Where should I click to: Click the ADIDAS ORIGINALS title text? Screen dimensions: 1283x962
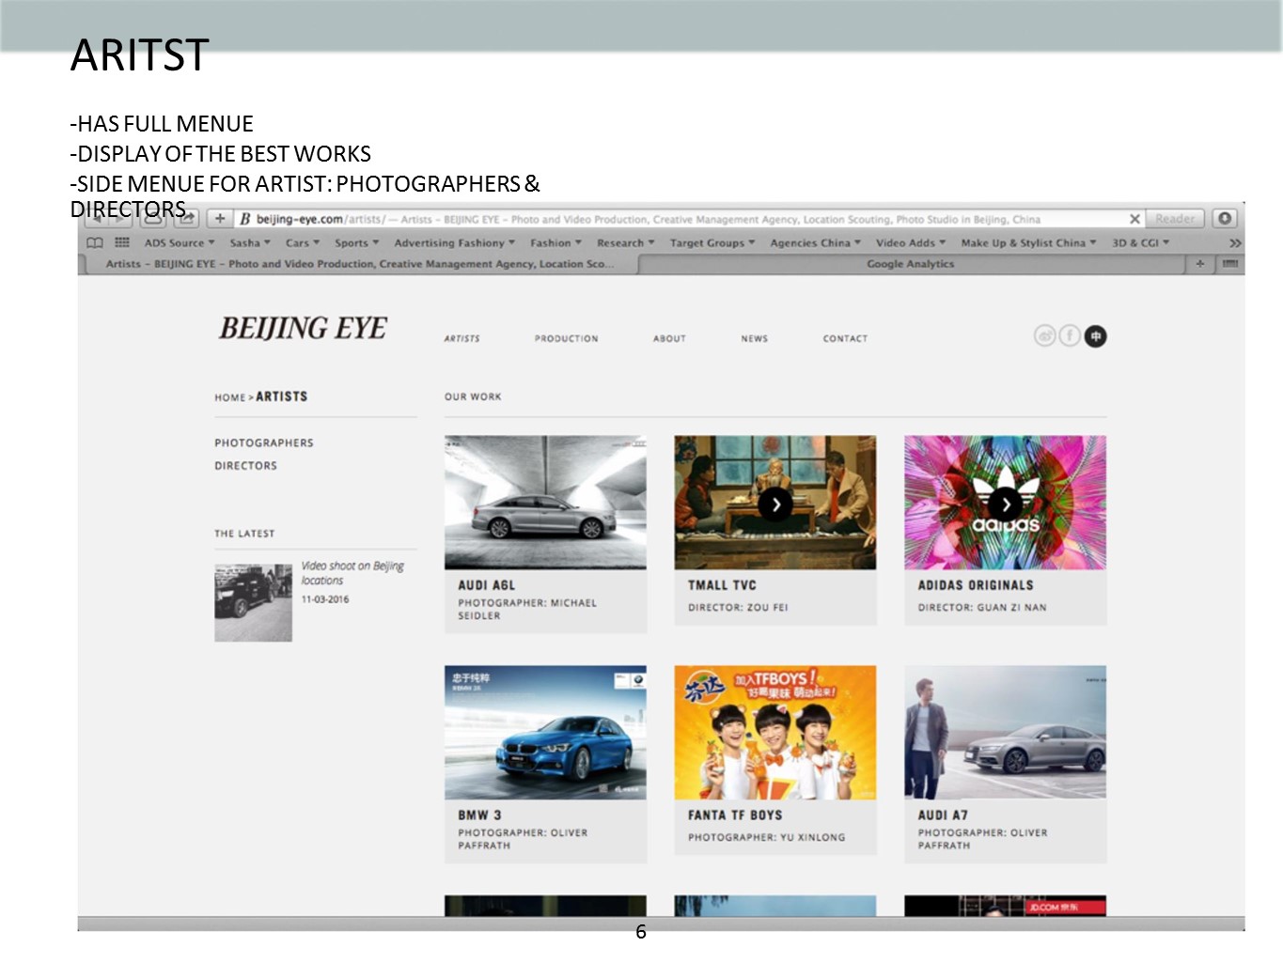976,585
